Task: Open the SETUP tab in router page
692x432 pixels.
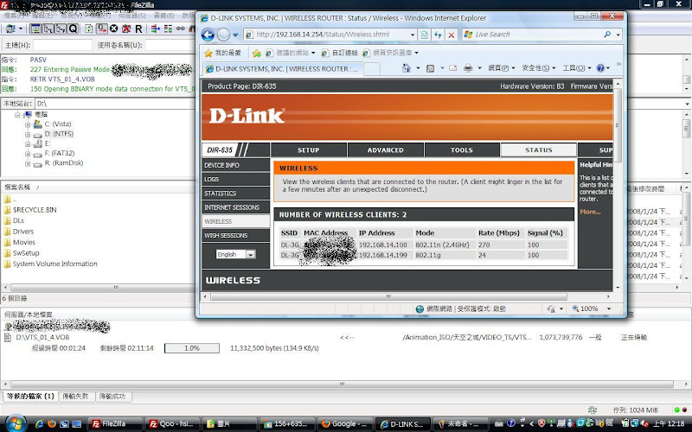Action: click(x=308, y=150)
